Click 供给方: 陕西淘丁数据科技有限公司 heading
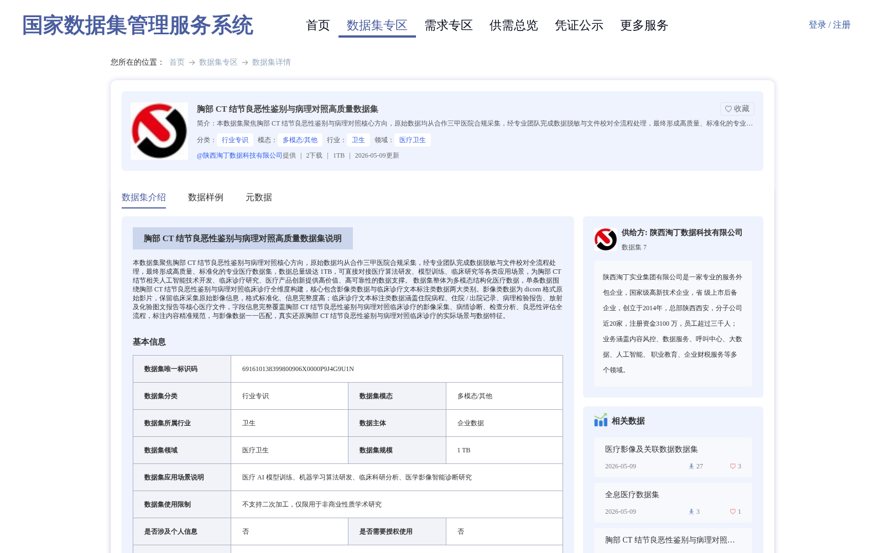The height and width of the screenshot is (553, 885). pyautogui.click(x=682, y=233)
